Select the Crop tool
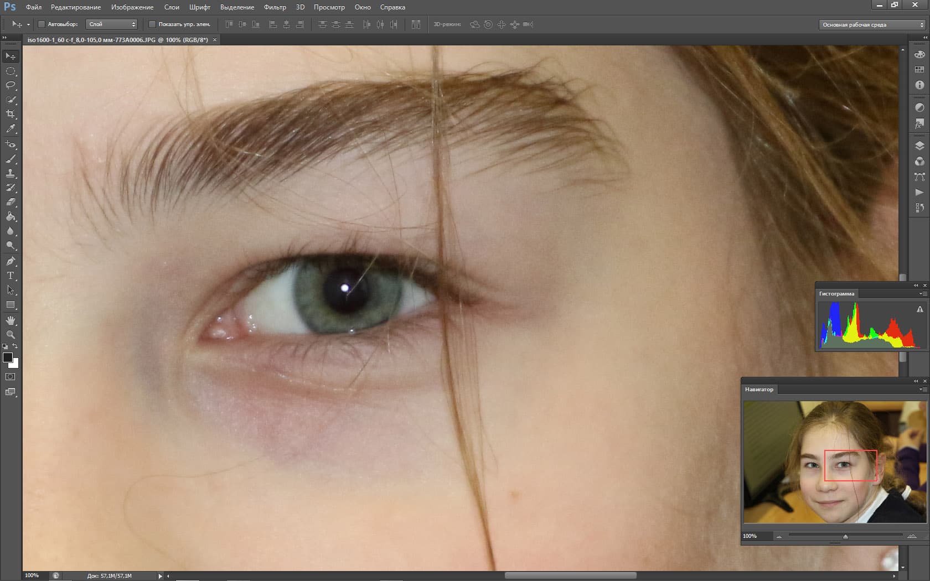 point(11,114)
